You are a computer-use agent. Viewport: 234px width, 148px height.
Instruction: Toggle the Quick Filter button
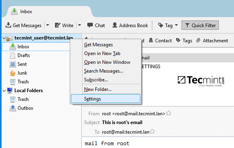click(x=200, y=25)
